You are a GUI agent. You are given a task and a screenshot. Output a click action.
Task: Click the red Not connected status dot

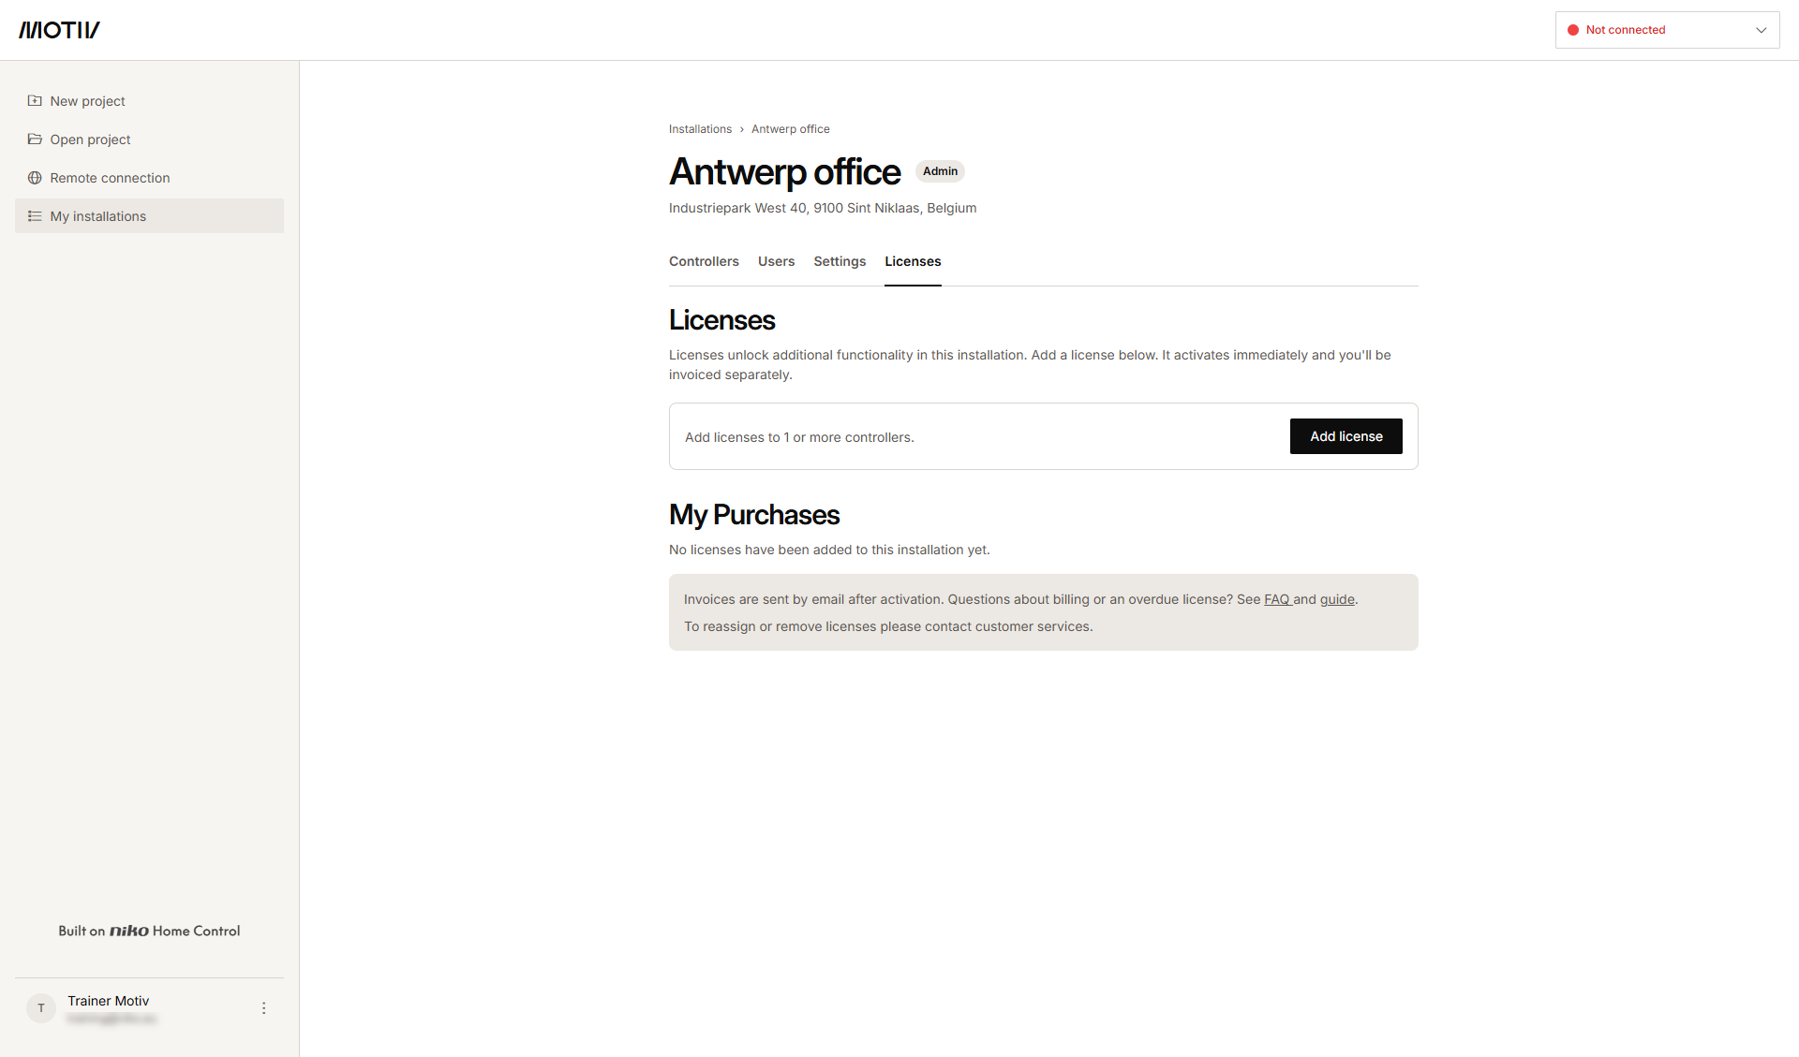click(1573, 30)
